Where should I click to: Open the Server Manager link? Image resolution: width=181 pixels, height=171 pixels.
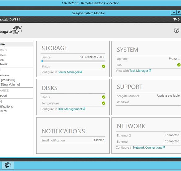pyautogui.click(x=68, y=72)
